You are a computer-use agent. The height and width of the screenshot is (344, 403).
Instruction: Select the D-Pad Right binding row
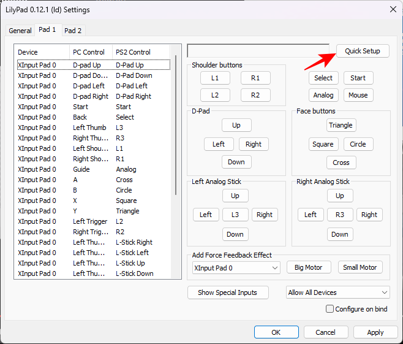(x=94, y=96)
